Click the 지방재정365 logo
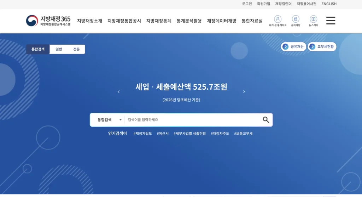The width and height of the screenshot is (362, 197). click(48, 21)
